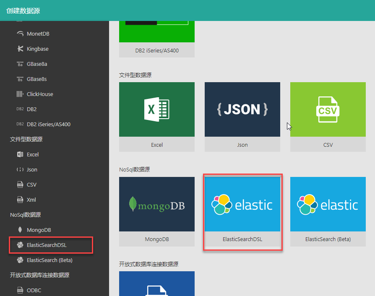This screenshot has width=375, height=296.
Task: Select the Kingbase icon in the sidebar
Action: pyautogui.click(x=20, y=49)
